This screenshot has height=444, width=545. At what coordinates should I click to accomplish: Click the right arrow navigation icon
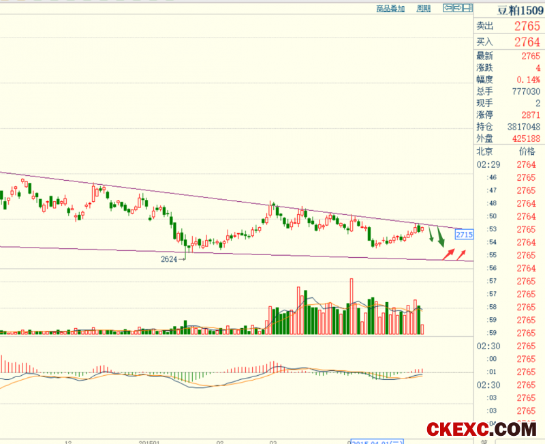point(458,8)
